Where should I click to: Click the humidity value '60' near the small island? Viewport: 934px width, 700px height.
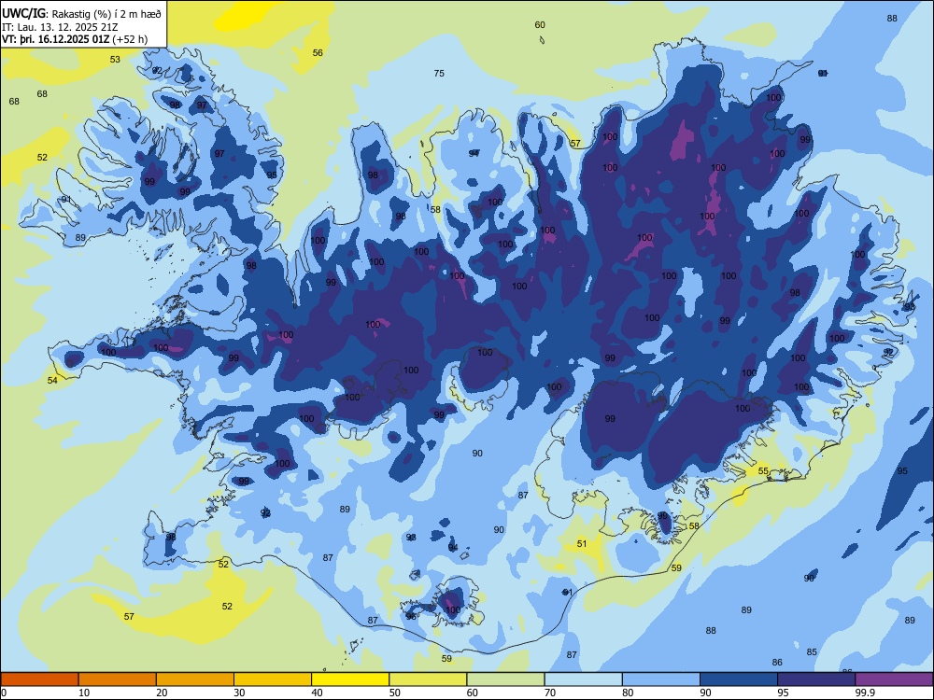click(x=540, y=24)
